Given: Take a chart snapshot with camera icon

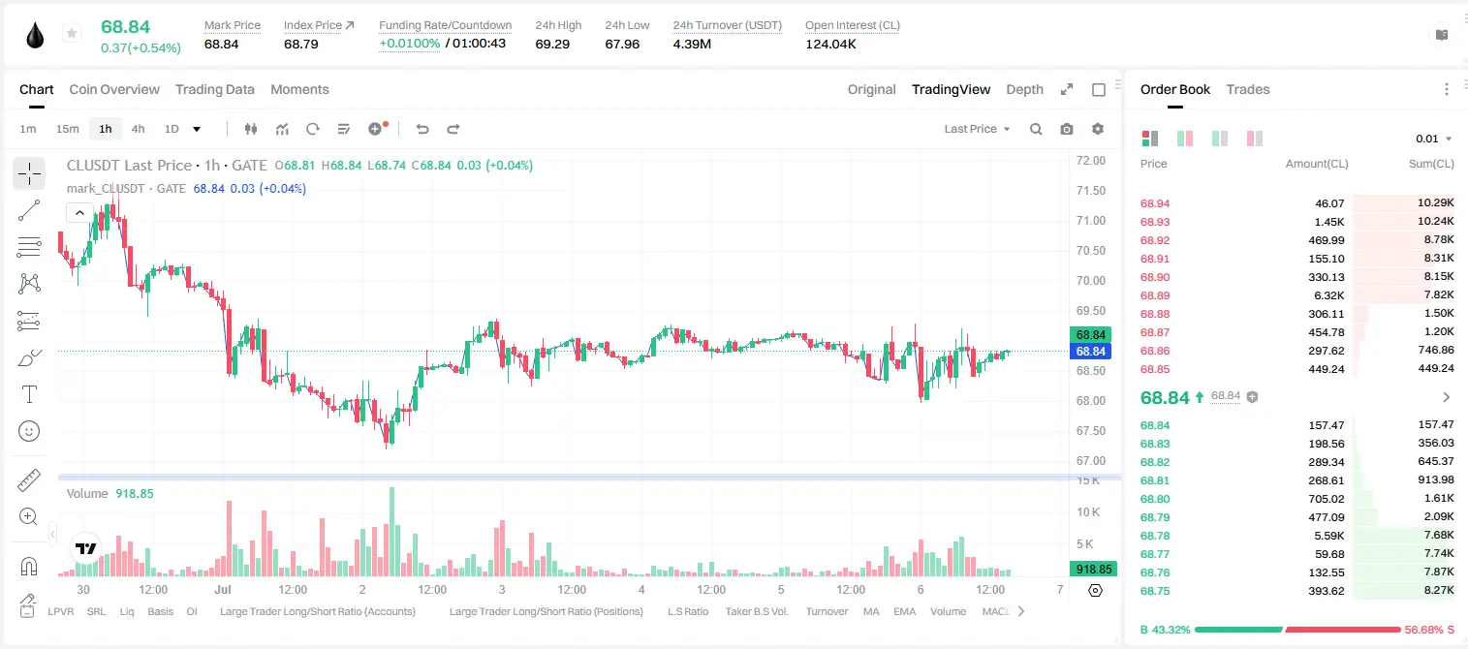Looking at the screenshot, I should point(1067,129).
